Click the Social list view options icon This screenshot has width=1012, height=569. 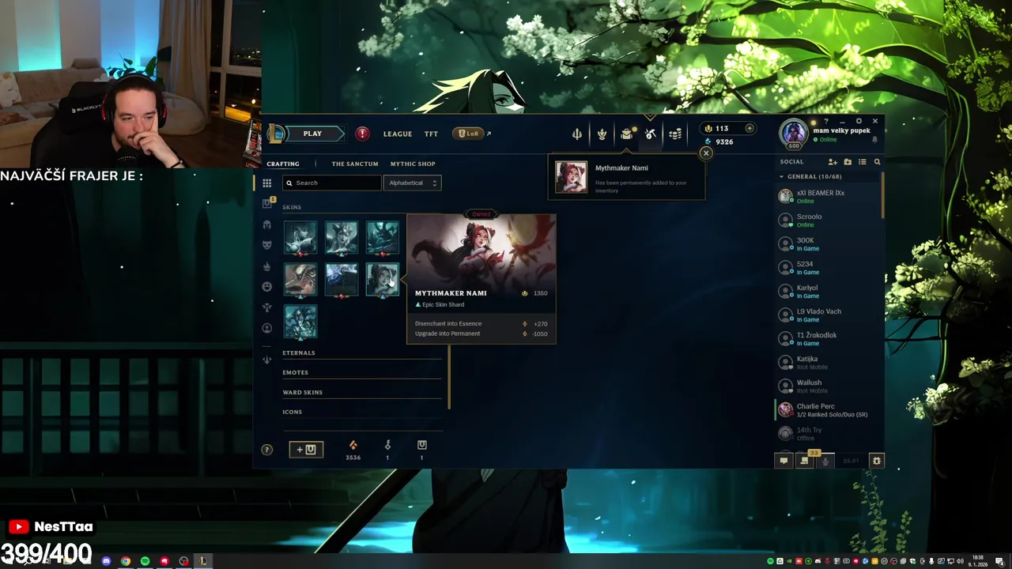(862, 162)
